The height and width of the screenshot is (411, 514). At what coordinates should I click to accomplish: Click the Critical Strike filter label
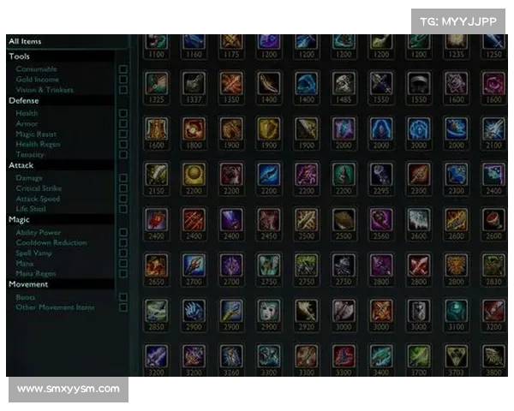coord(39,188)
